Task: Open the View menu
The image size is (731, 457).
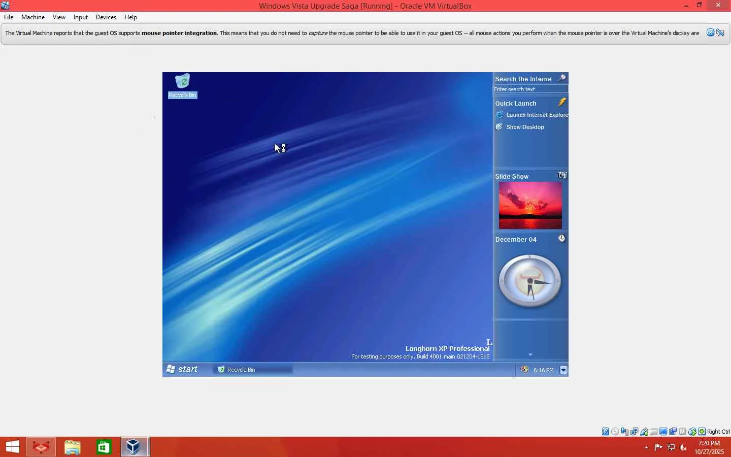Action: (x=59, y=17)
